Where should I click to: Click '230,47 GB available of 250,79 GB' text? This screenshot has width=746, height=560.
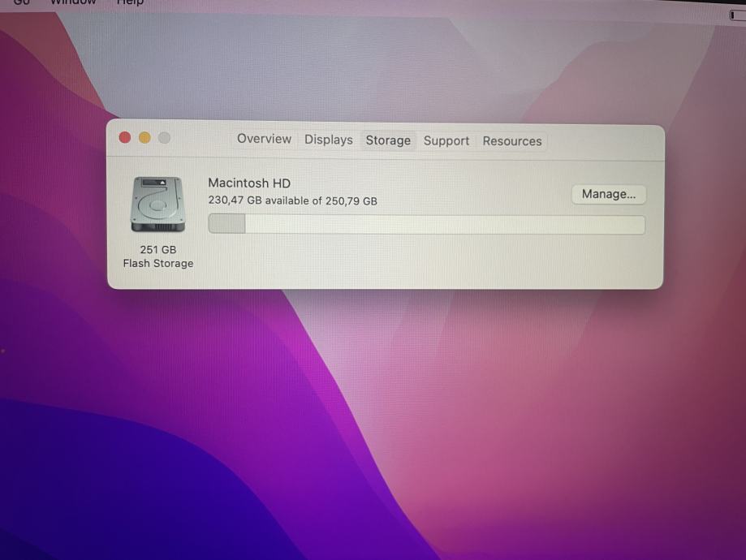pyautogui.click(x=292, y=200)
